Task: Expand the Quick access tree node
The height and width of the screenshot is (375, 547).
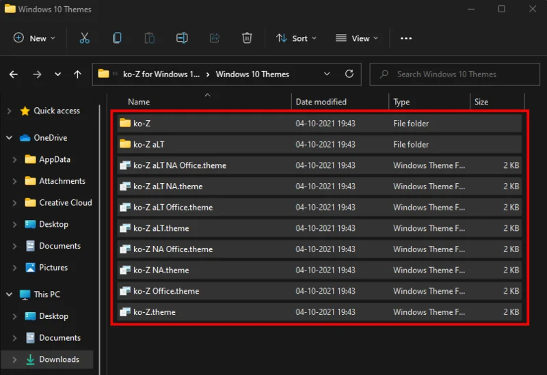Action: (x=10, y=111)
